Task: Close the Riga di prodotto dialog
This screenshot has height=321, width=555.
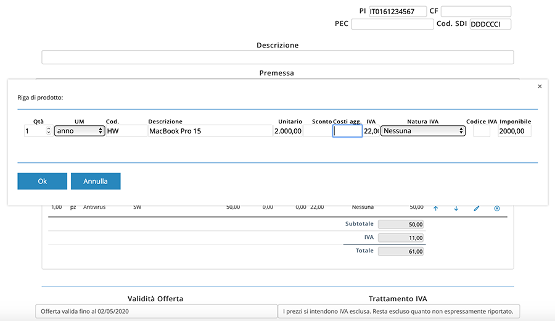Action: click(x=540, y=86)
